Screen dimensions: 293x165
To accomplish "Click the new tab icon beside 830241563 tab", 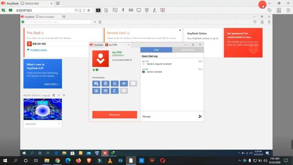I will pyautogui.click(x=58, y=3).
